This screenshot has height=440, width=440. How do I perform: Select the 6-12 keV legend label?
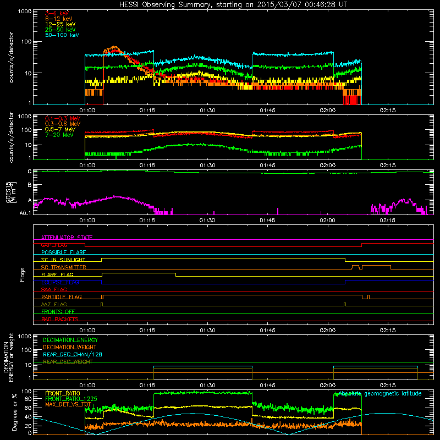(59, 19)
